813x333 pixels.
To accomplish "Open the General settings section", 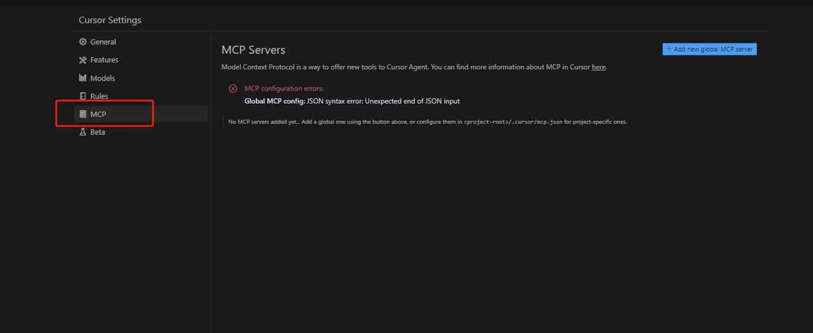I will (141, 42).
